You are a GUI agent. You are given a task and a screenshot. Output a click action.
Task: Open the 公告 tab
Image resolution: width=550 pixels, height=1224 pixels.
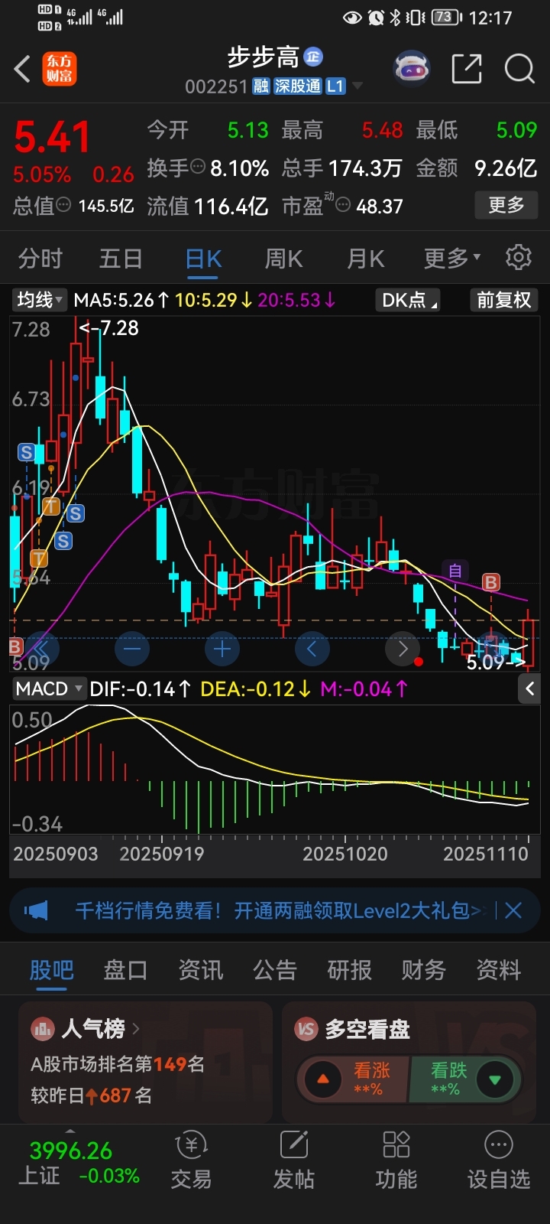tap(275, 970)
